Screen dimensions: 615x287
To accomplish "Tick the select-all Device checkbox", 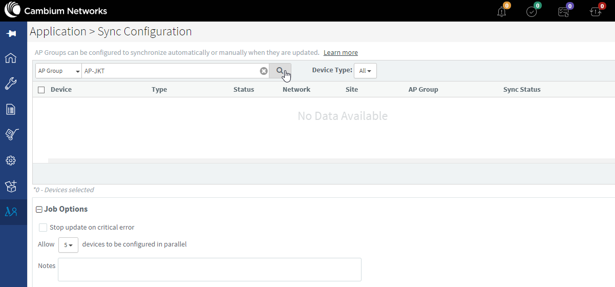I will [41, 90].
